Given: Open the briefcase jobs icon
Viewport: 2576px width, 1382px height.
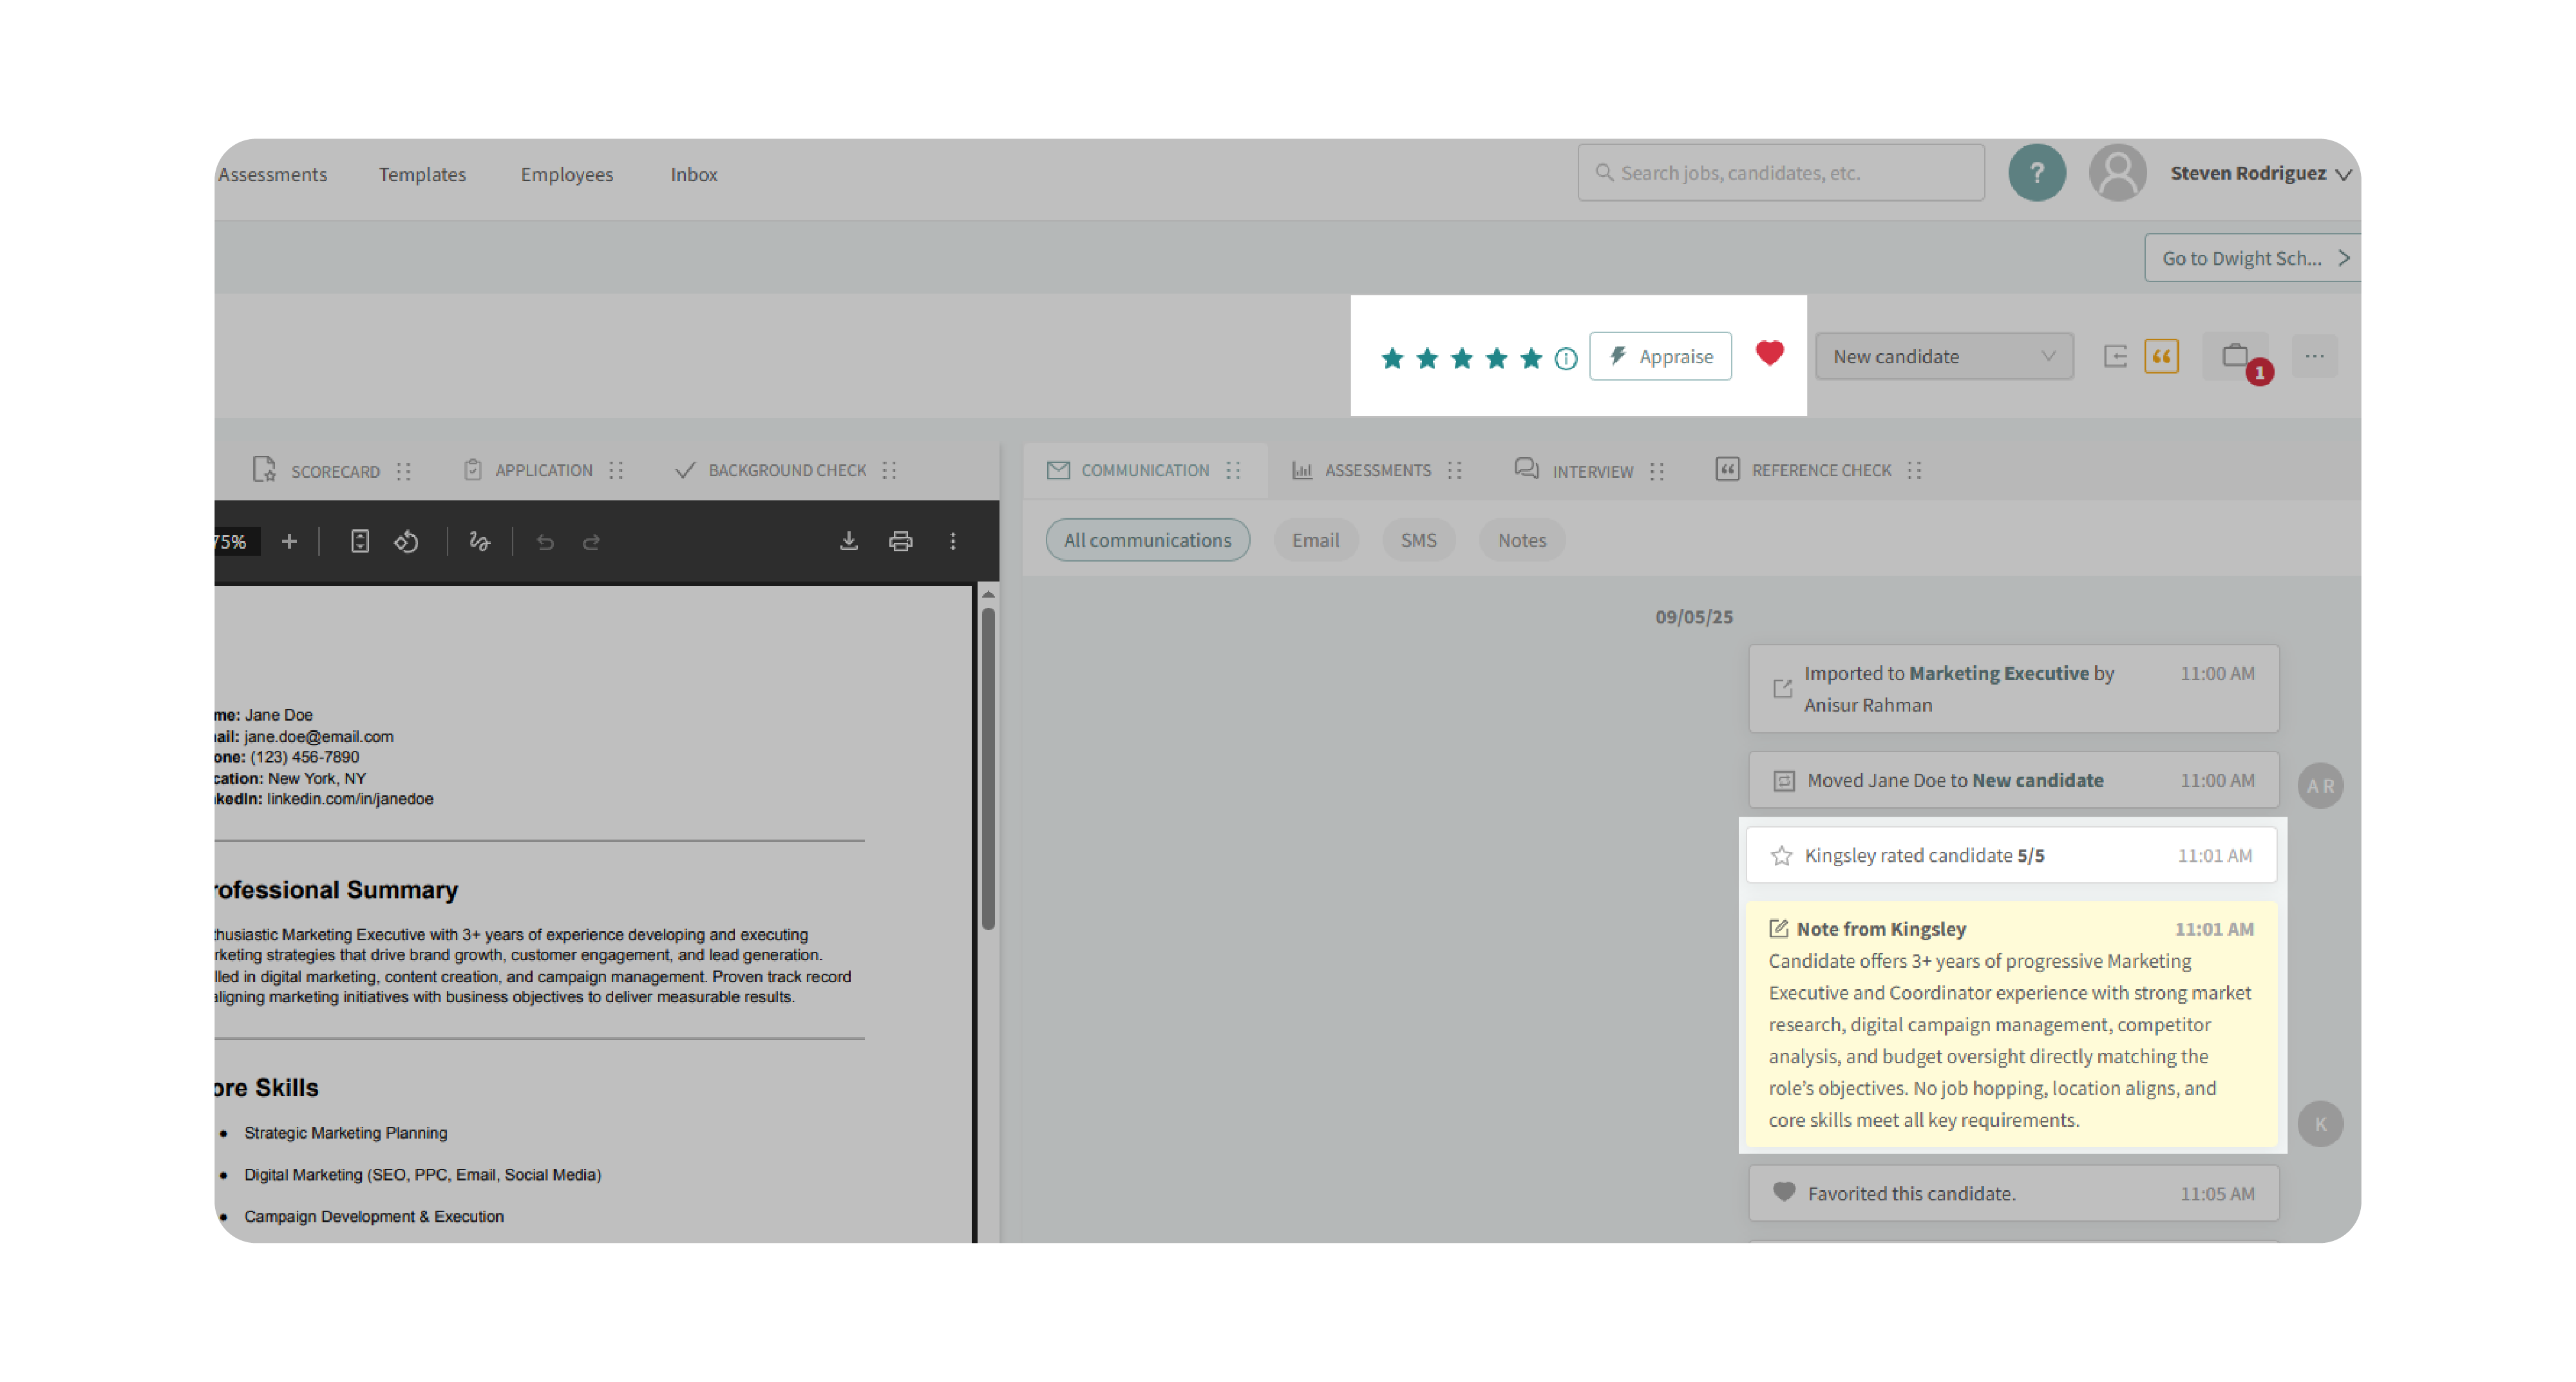Looking at the screenshot, I should pyautogui.click(x=2235, y=356).
